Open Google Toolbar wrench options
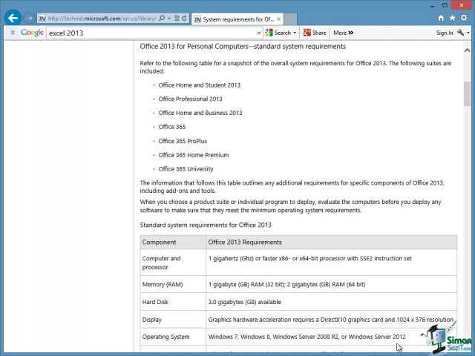Screen dimensions: 475x356 coord(460,33)
